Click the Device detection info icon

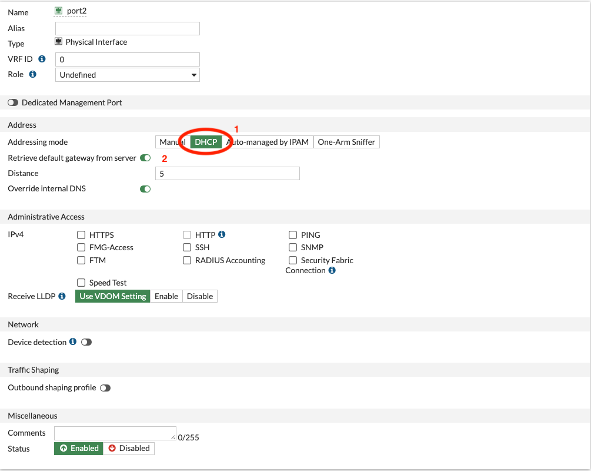[72, 341]
